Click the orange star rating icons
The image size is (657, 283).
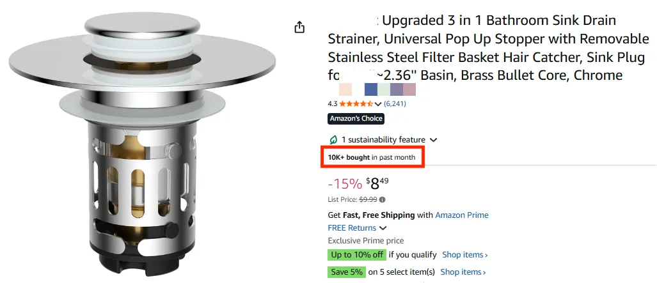tap(356, 103)
